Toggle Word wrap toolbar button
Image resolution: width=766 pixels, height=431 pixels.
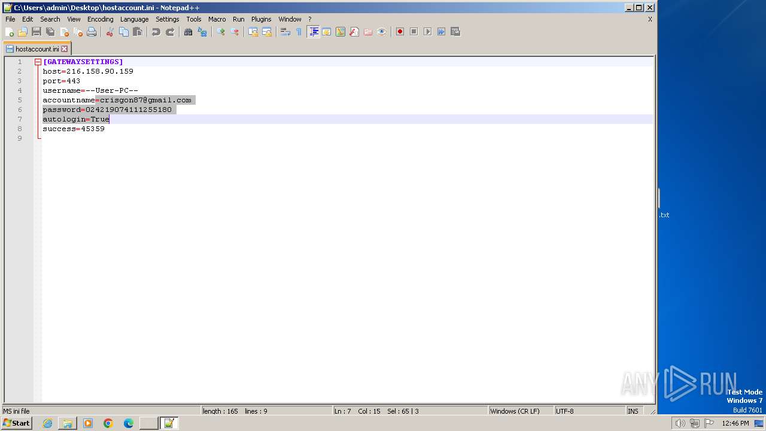[285, 32]
